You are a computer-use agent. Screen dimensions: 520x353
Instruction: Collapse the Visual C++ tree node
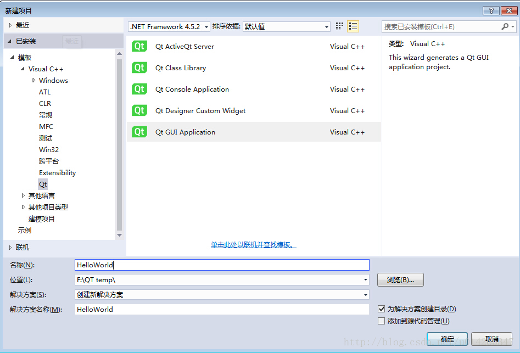click(x=23, y=69)
